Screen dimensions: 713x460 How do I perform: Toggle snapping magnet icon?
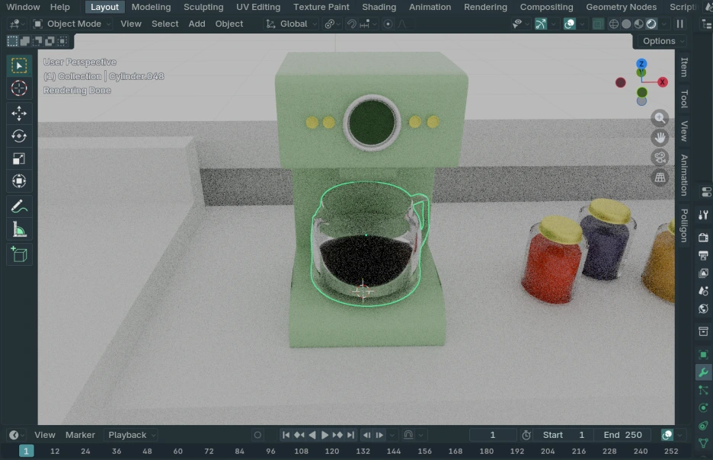351,24
